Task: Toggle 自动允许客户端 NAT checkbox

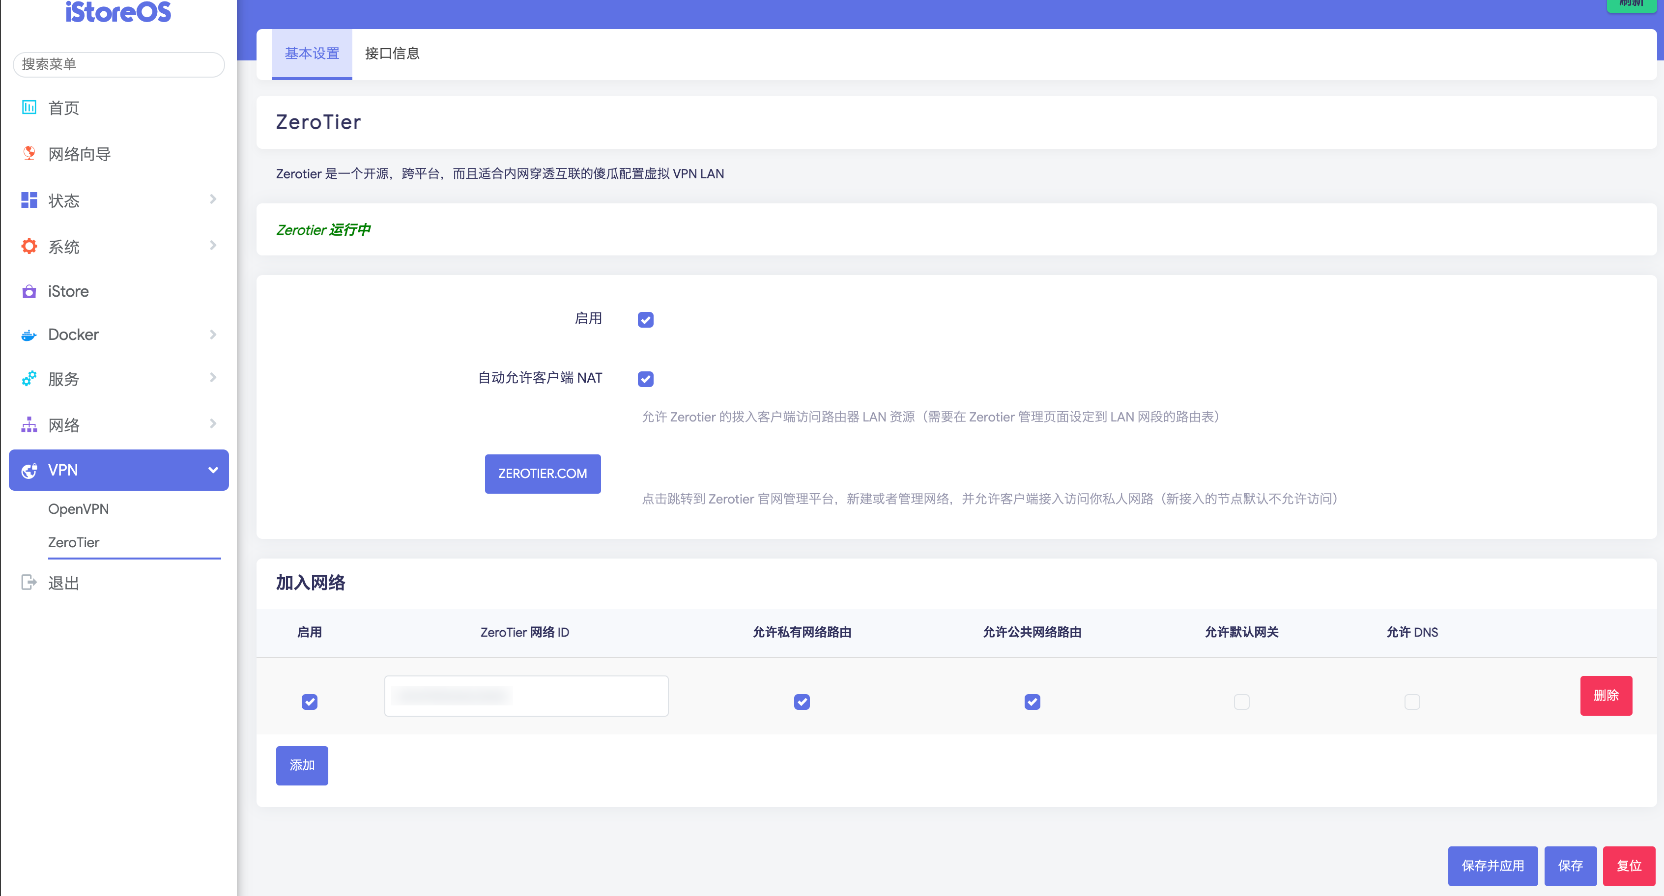Action: tap(645, 379)
